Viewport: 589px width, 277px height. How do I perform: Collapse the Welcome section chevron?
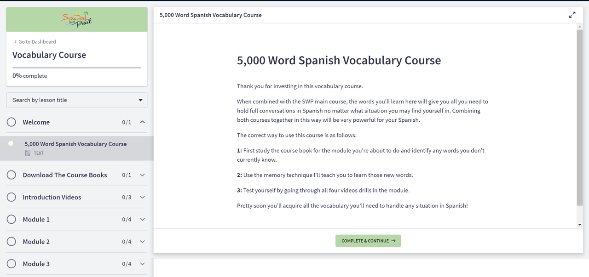click(142, 122)
